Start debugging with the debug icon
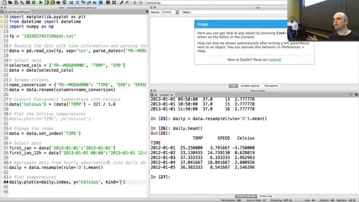This screenshot has width=359, height=202. (71, 2)
